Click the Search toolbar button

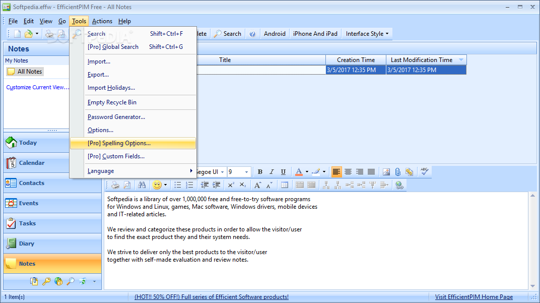pyautogui.click(x=228, y=34)
